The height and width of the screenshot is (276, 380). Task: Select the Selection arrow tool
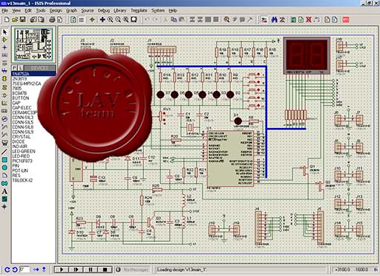(x=4, y=32)
